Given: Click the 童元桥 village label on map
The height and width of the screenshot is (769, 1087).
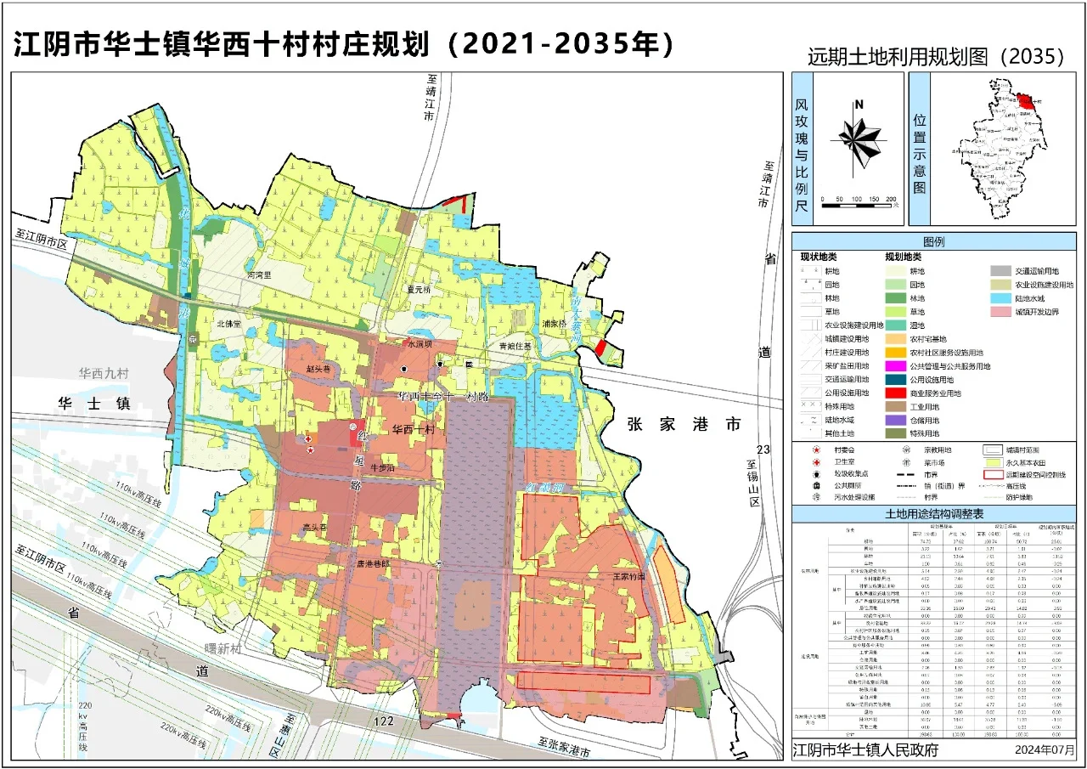Looking at the screenshot, I should [419, 289].
